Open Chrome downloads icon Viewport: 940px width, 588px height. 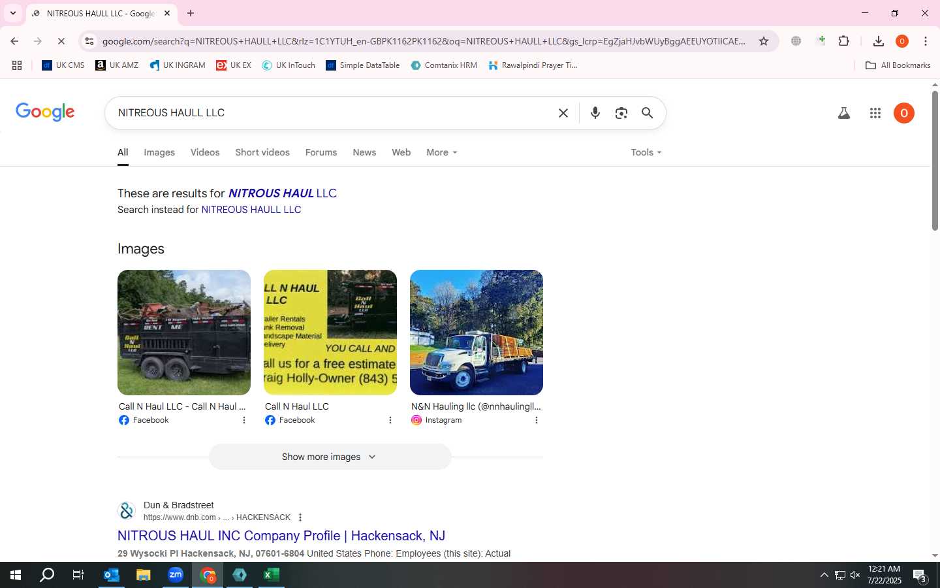[x=879, y=41]
